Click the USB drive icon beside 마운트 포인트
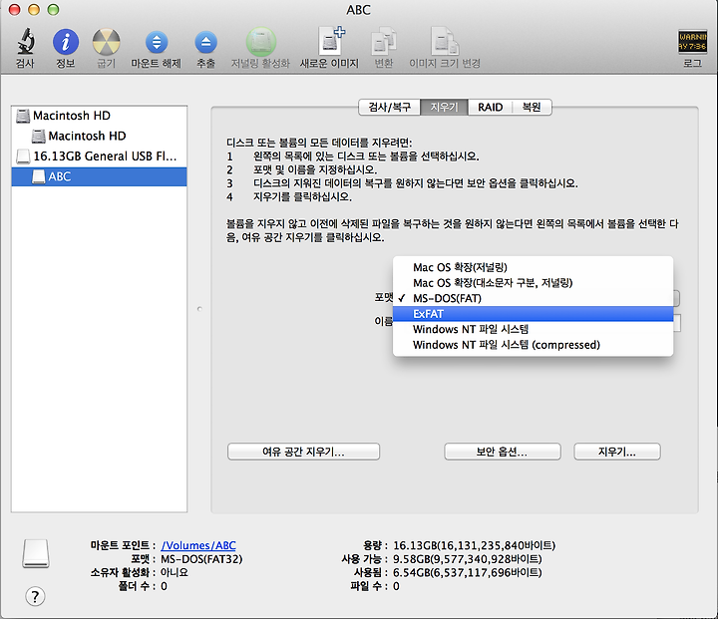Screen dimensions: 718x619 36,553
